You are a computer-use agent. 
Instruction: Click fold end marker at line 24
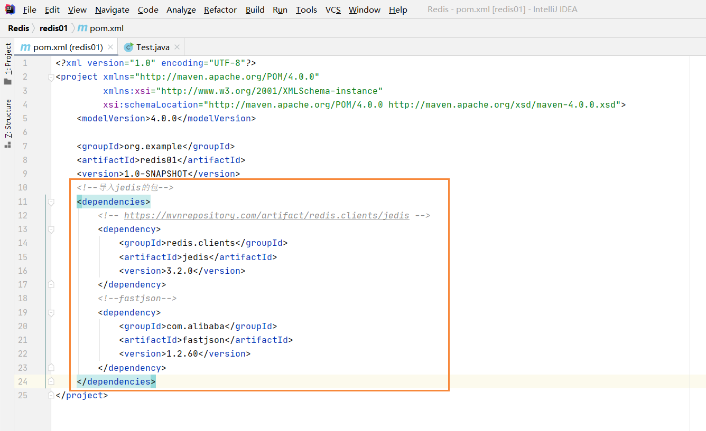pyautogui.click(x=51, y=381)
